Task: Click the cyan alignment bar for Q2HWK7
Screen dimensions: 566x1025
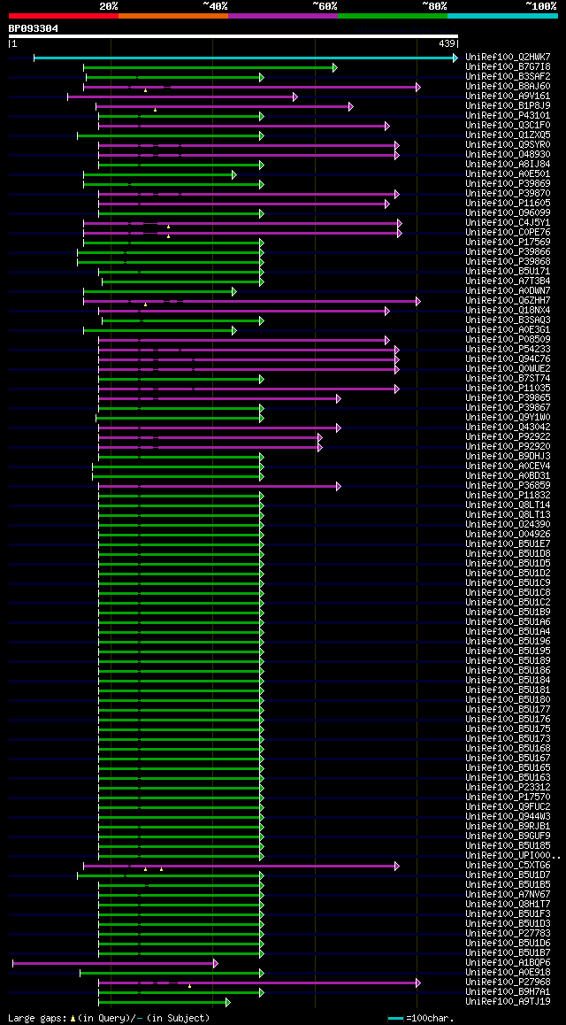Action: [246, 58]
